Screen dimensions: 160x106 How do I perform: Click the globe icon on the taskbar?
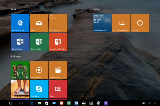tap(99, 103)
